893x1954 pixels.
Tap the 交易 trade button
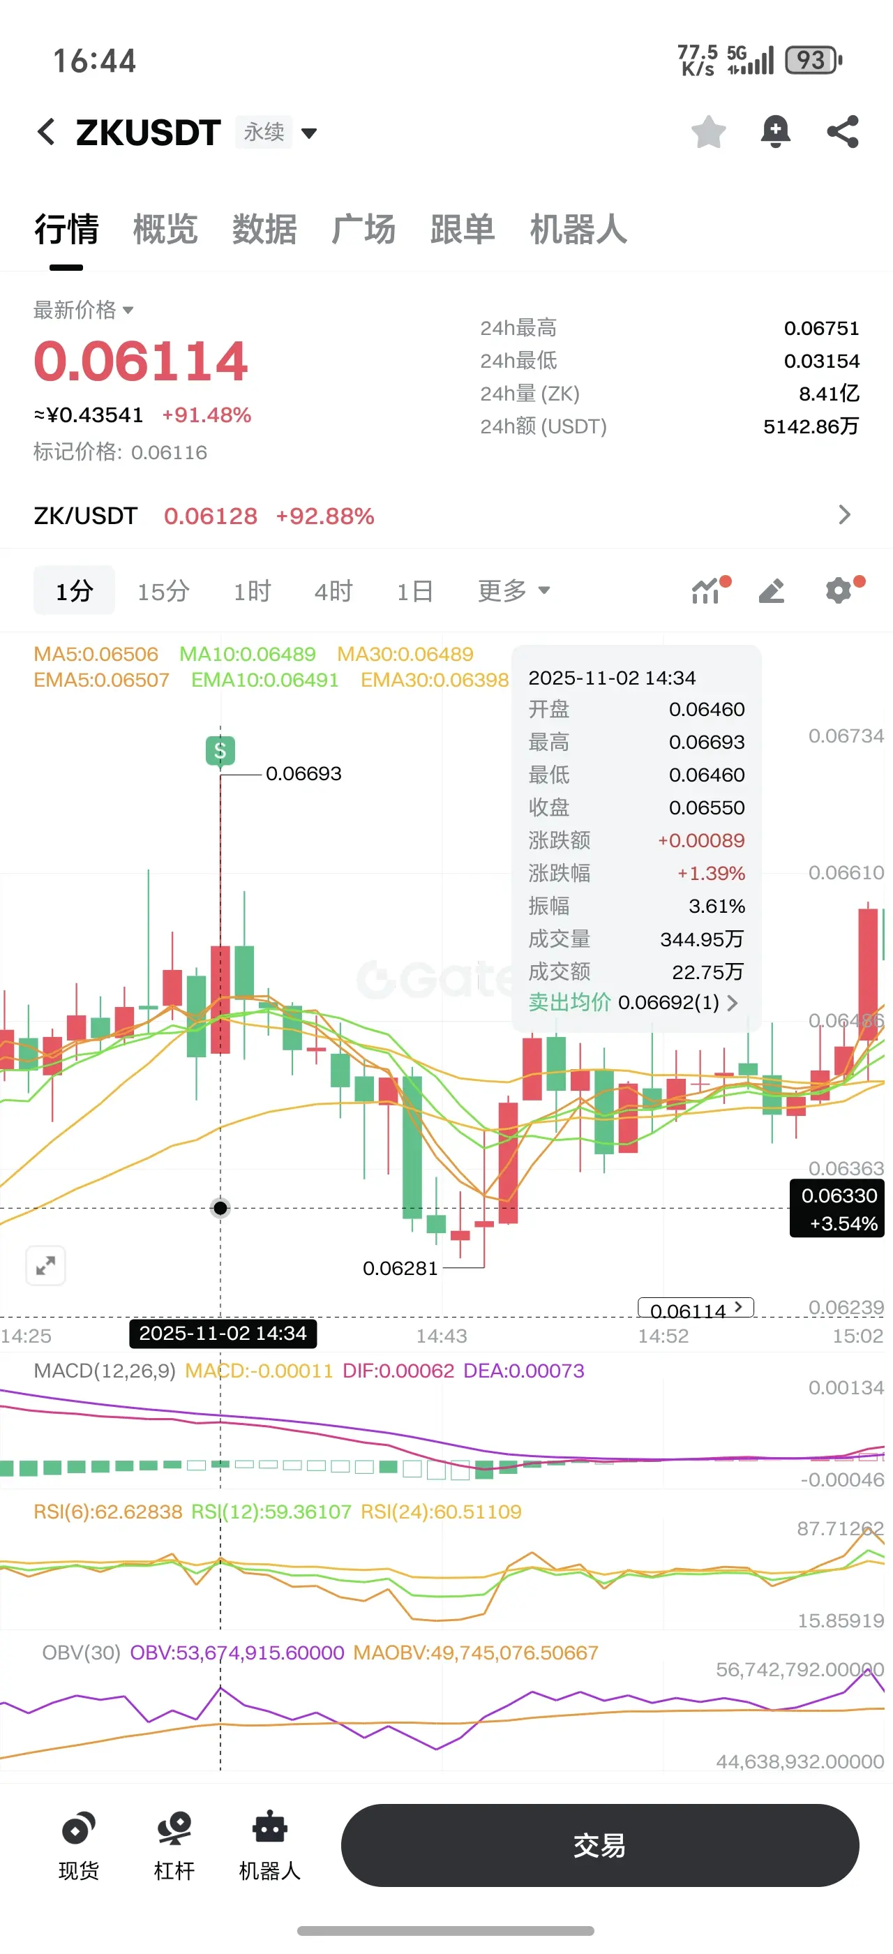[x=599, y=1844]
